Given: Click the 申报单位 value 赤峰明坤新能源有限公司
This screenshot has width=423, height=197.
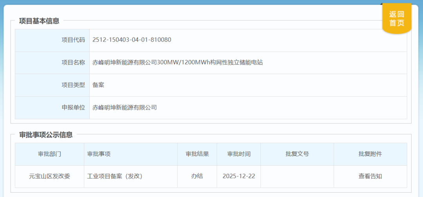Looking at the screenshot, I should (125, 107).
